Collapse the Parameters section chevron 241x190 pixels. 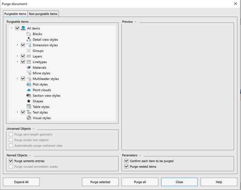[140, 156]
